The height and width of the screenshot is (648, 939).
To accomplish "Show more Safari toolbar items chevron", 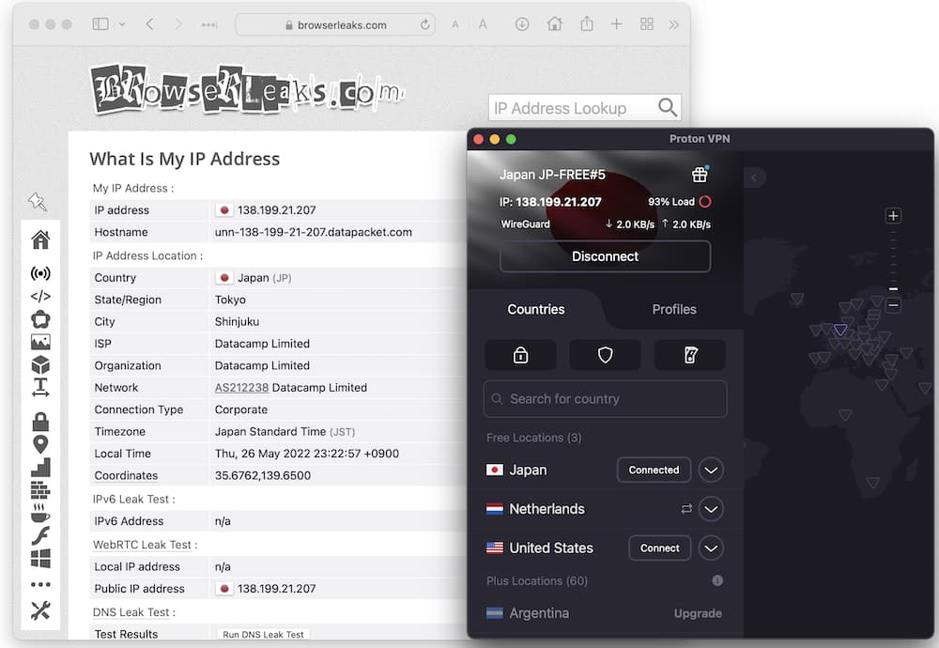I will coord(674,24).
